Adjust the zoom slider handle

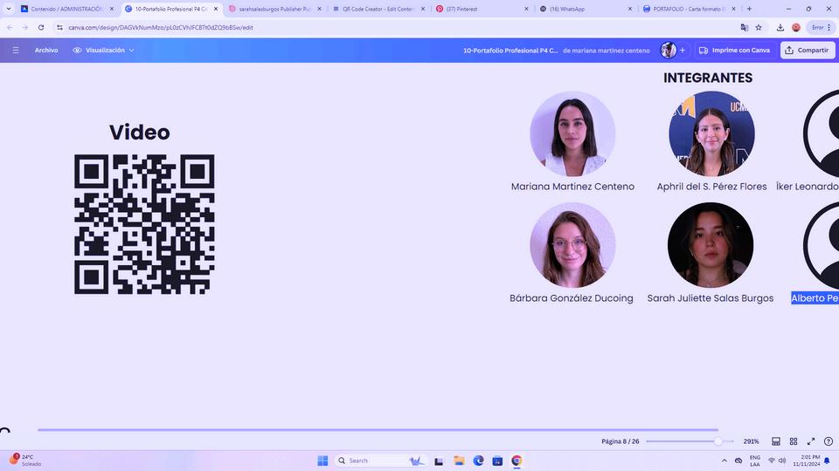[x=718, y=441]
